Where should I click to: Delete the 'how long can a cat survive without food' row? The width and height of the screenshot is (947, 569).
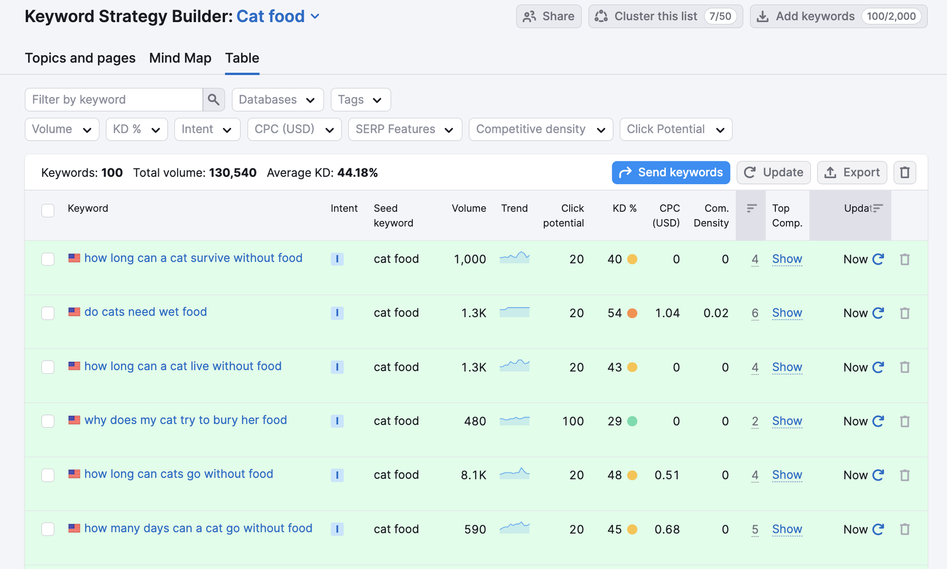pos(904,259)
